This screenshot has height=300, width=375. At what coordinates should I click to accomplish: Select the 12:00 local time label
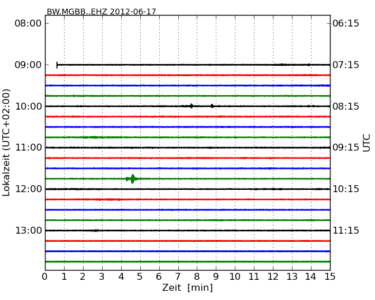[x=28, y=189]
